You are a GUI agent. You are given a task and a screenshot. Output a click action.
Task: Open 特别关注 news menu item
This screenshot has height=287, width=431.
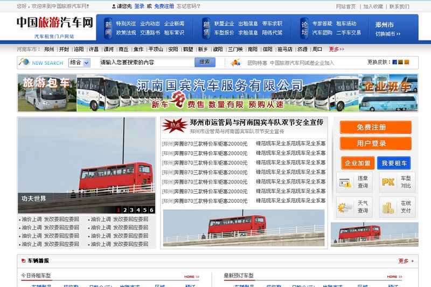pyautogui.click(x=126, y=24)
